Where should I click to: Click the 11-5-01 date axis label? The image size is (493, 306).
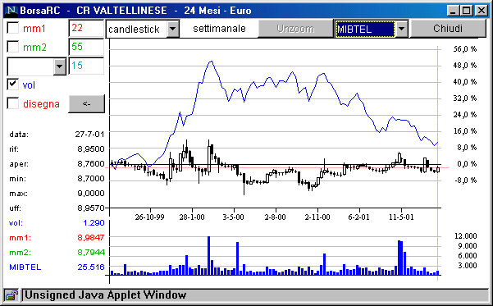click(x=401, y=217)
